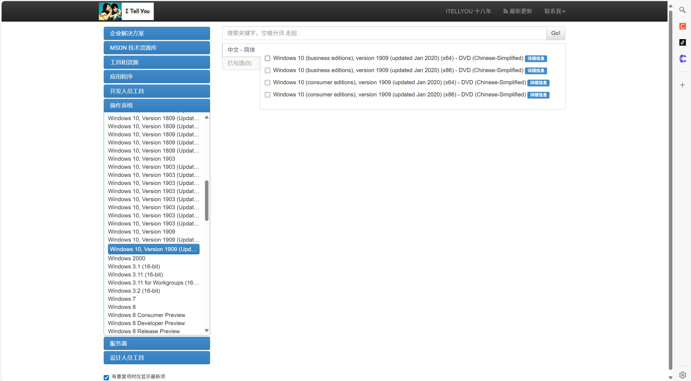Click the keyword search input field

tap(384, 33)
